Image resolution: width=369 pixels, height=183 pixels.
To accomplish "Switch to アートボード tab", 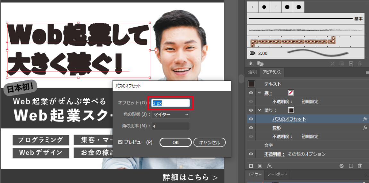I will coord(277,175).
